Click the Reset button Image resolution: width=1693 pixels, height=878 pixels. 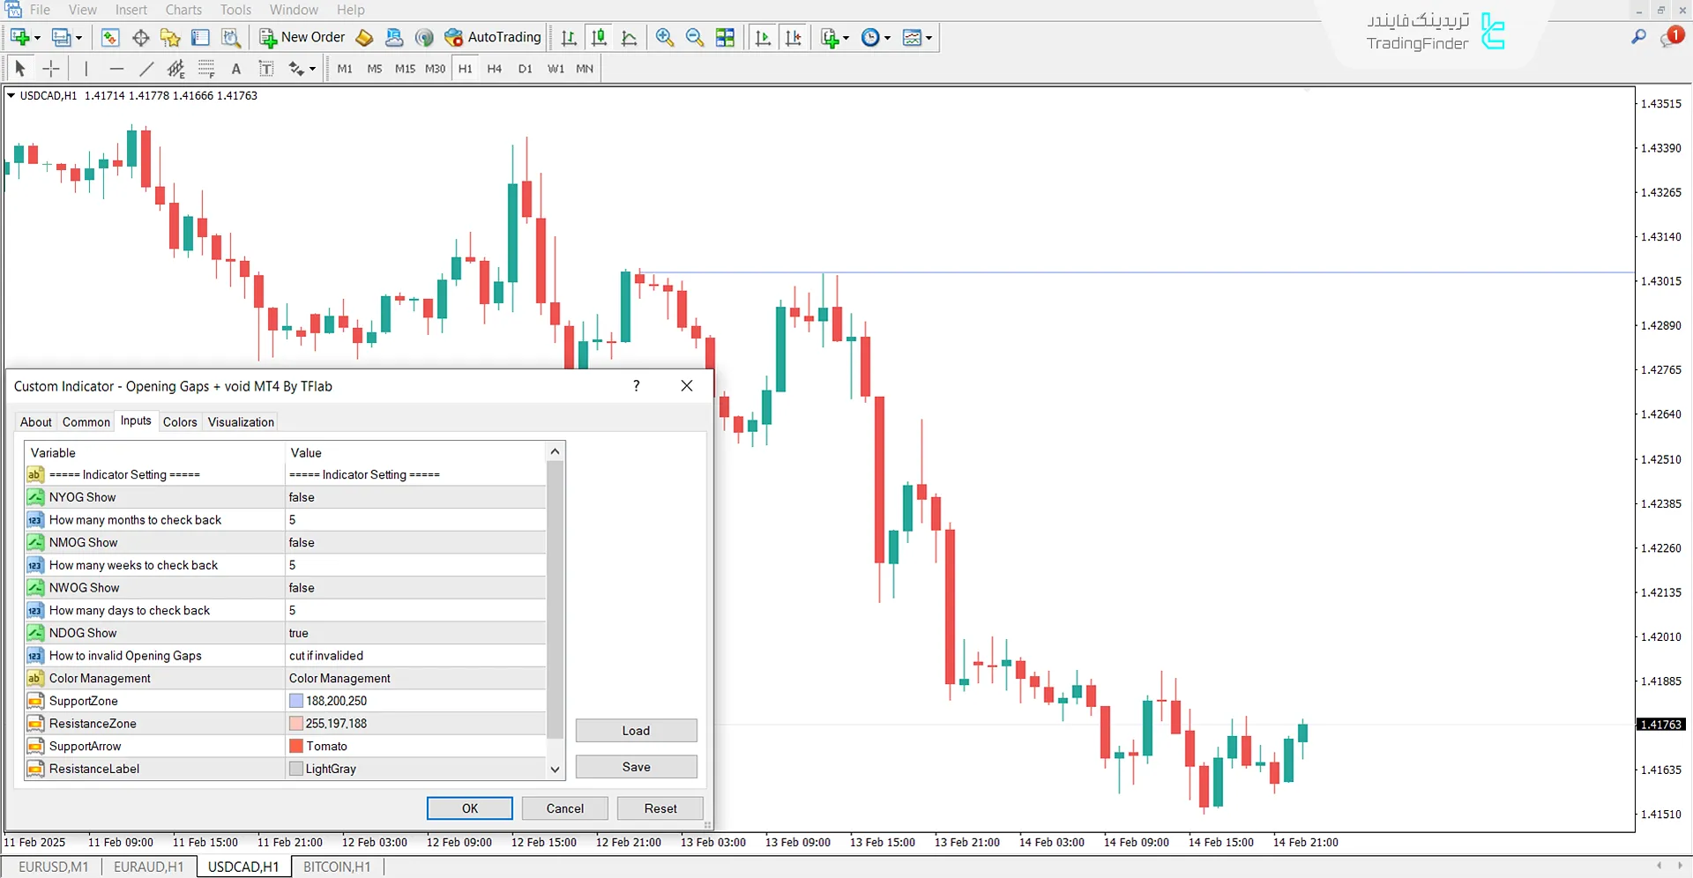coord(660,808)
